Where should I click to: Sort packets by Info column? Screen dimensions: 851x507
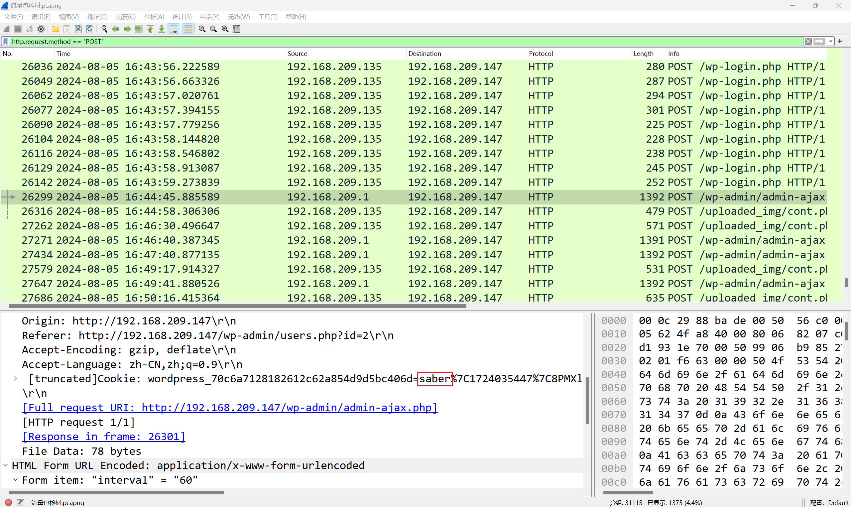pyautogui.click(x=746, y=54)
